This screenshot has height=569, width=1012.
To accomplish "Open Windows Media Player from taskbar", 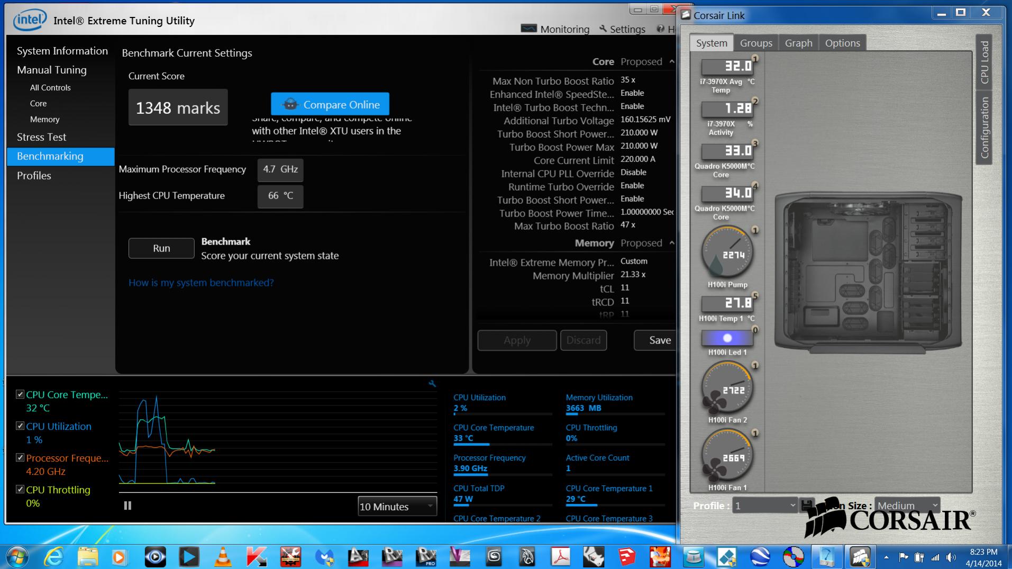I will (x=121, y=557).
